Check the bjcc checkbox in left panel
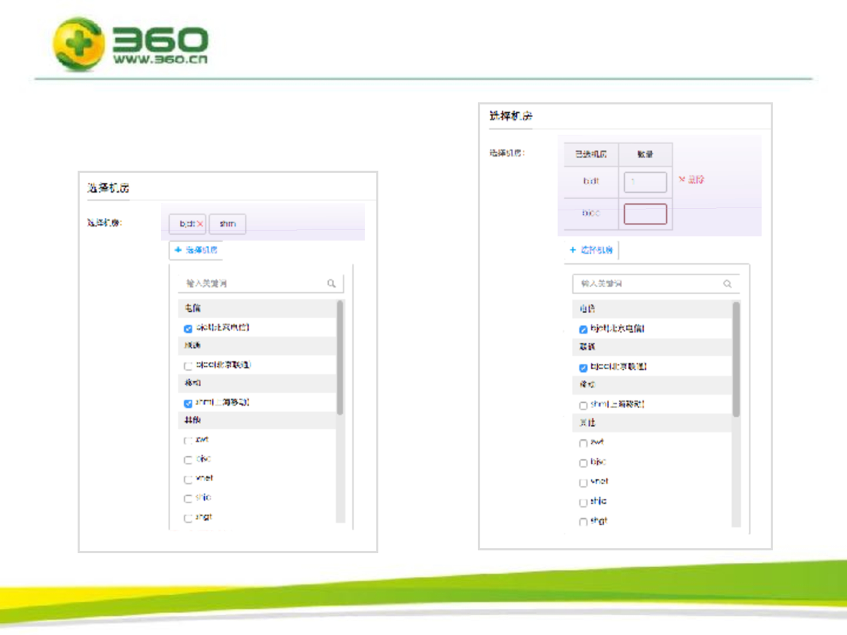 (188, 366)
